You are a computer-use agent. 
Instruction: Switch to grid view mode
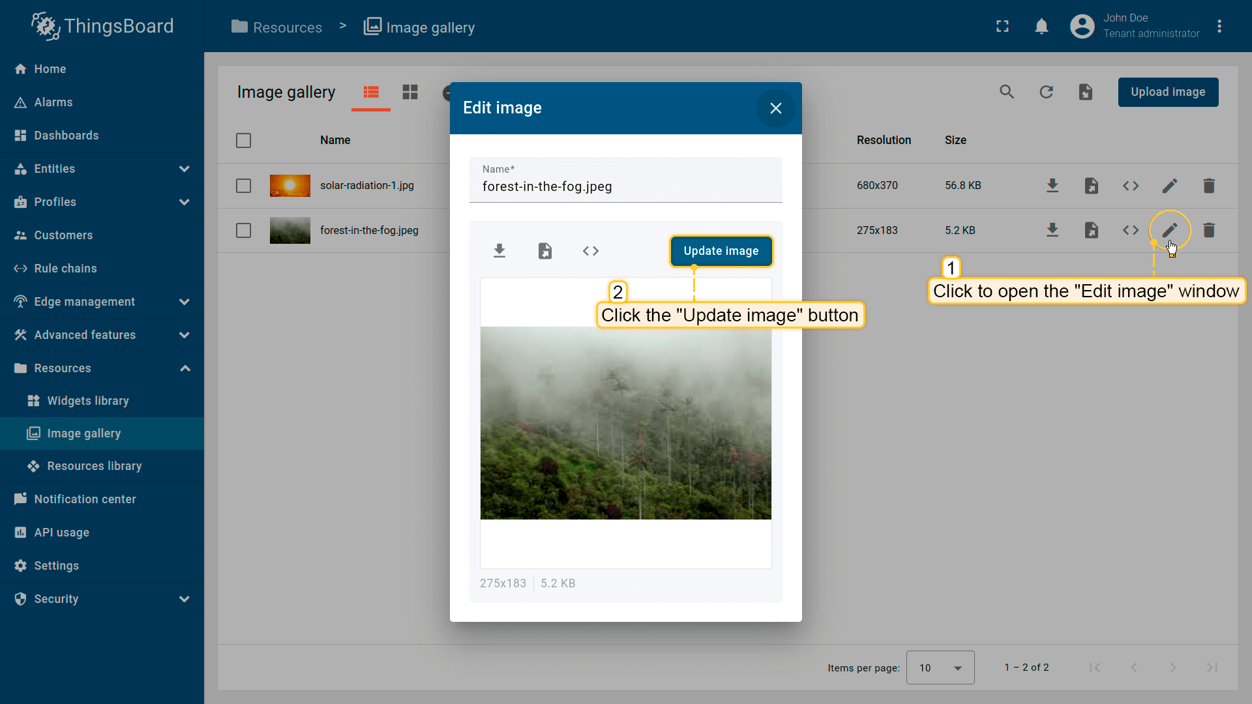(410, 92)
